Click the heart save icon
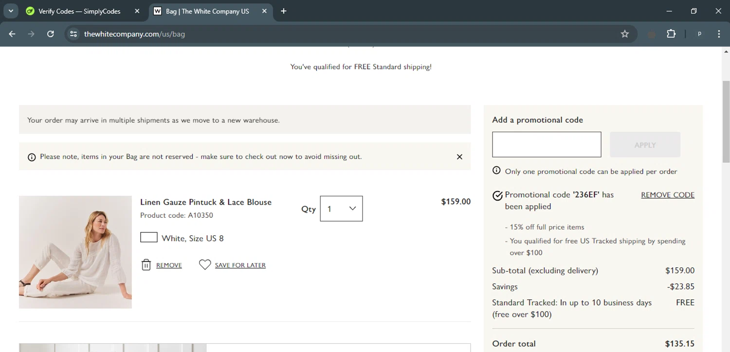The height and width of the screenshot is (352, 730). pos(205,264)
